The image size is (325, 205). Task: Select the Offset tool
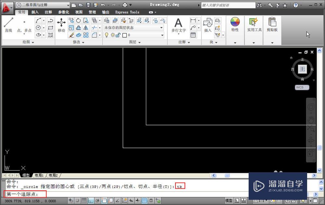click(x=78, y=28)
